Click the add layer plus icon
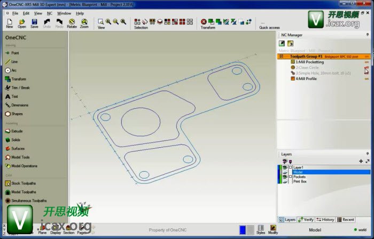The width and height of the screenshot is (374, 239). pyautogui.click(x=361, y=161)
